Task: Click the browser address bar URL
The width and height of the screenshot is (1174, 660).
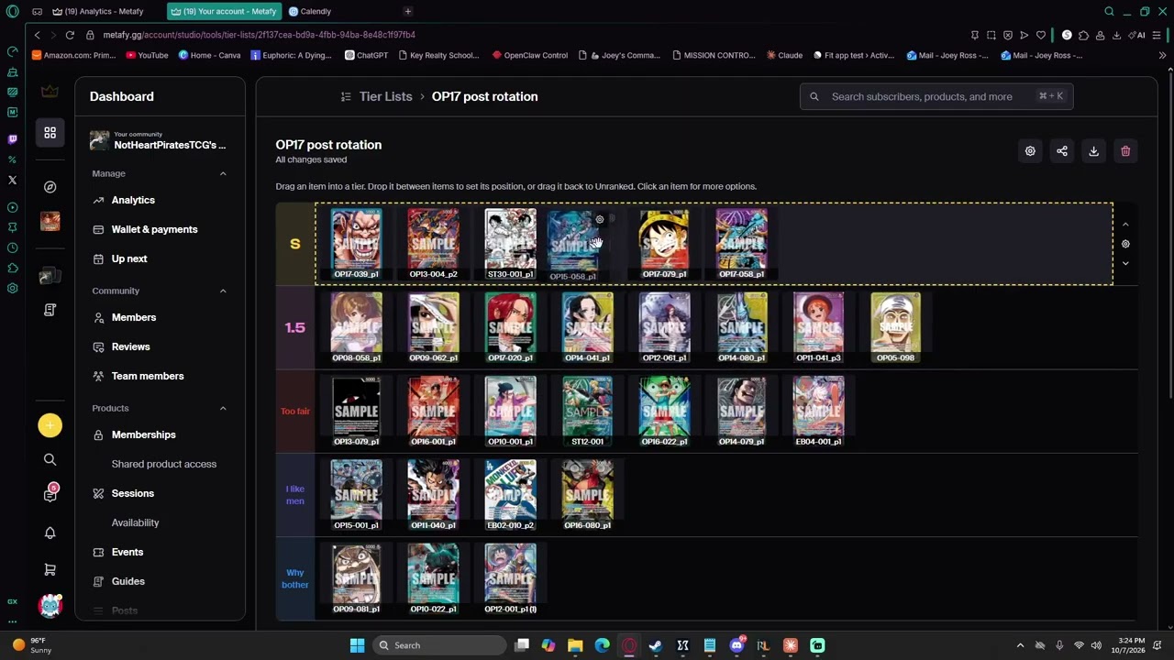Action: 260,35
